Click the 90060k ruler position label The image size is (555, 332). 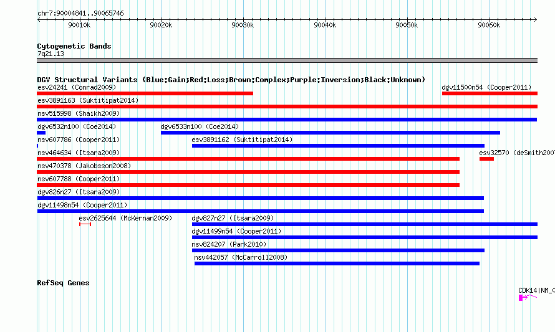click(489, 25)
